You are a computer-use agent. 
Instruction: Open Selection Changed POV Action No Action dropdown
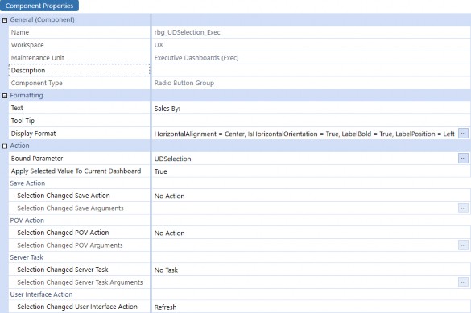(x=311, y=233)
